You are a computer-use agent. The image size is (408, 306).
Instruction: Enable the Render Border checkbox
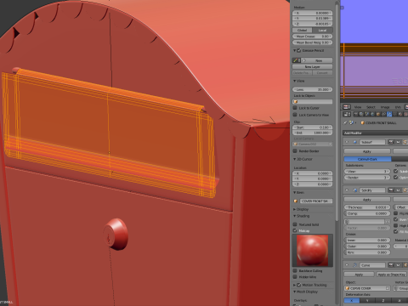click(295, 151)
